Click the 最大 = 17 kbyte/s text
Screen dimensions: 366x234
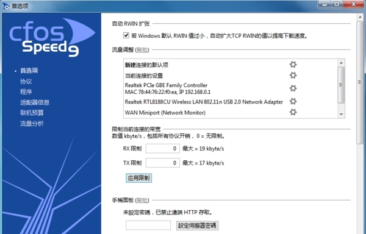coord(203,163)
